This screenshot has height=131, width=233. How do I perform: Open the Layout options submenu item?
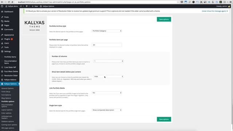click(7, 110)
